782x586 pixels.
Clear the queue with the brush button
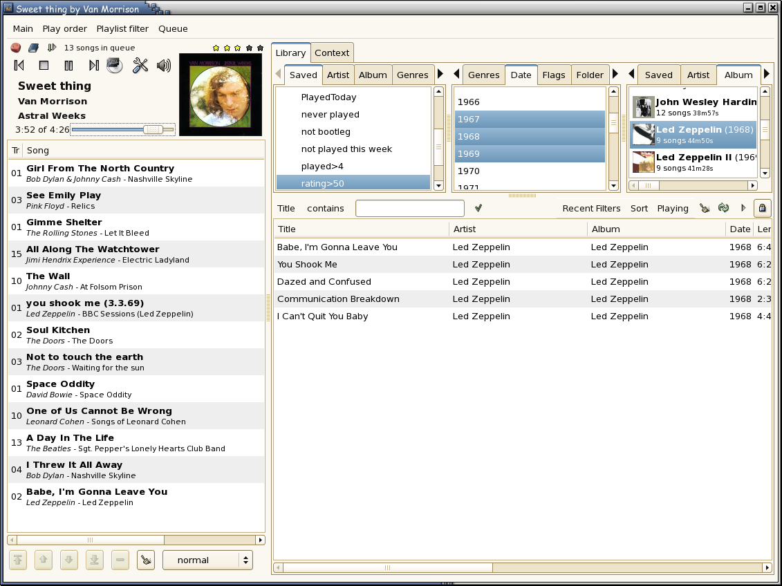[x=145, y=560]
